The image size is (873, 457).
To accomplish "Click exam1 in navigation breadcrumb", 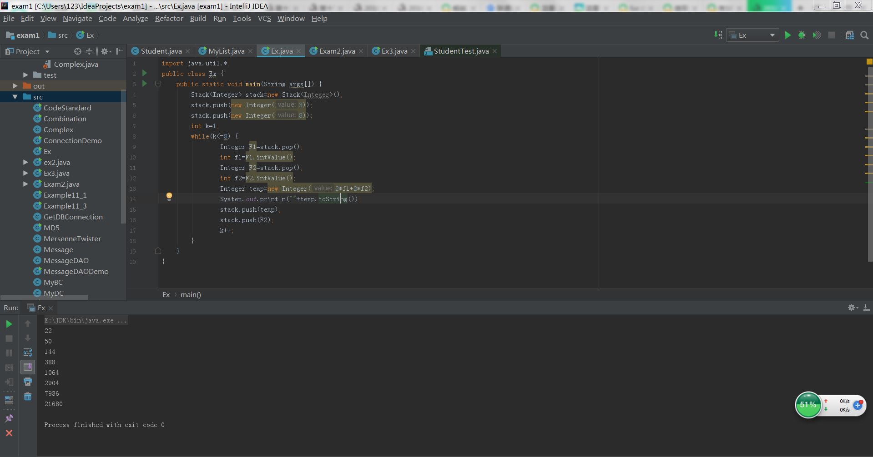I will pos(23,35).
